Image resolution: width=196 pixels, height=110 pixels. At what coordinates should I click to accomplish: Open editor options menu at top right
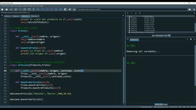tap(123, 16)
